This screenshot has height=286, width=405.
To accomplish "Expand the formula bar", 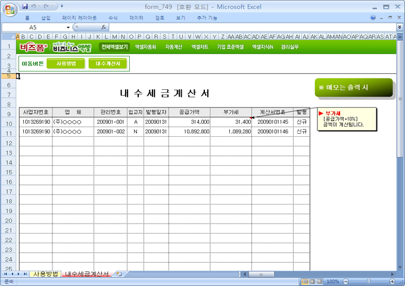I will [399, 27].
